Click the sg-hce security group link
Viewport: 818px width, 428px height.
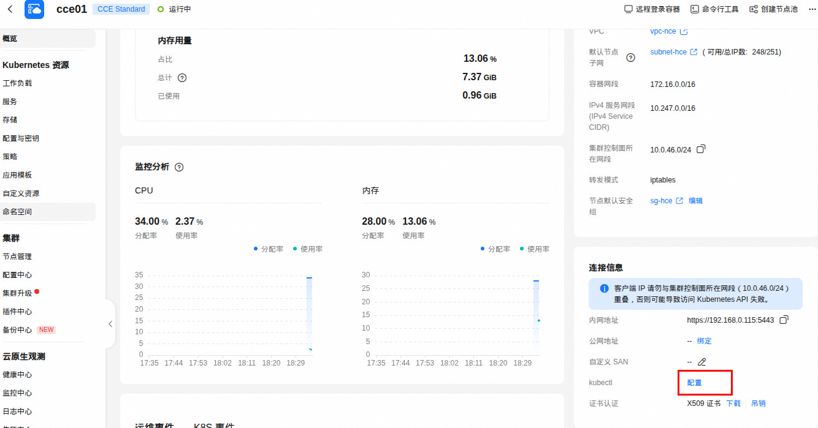661,201
